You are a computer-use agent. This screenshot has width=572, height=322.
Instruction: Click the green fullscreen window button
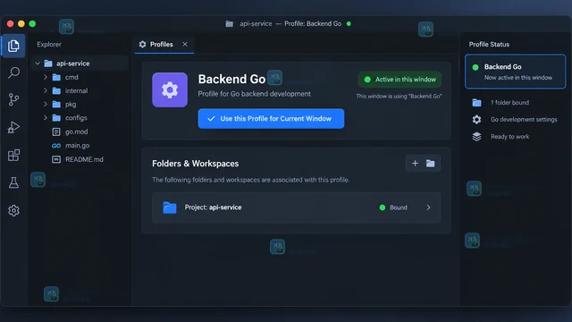coord(32,24)
